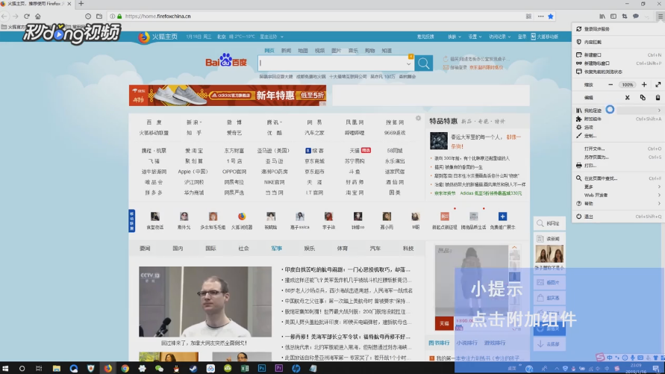Open the 设置 dropdown in page header

pyautogui.click(x=475, y=37)
